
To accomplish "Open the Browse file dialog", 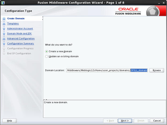I will pyautogui.click(x=157, y=70).
